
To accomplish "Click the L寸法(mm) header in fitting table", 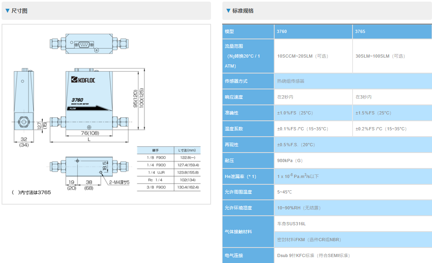I will (187, 150).
